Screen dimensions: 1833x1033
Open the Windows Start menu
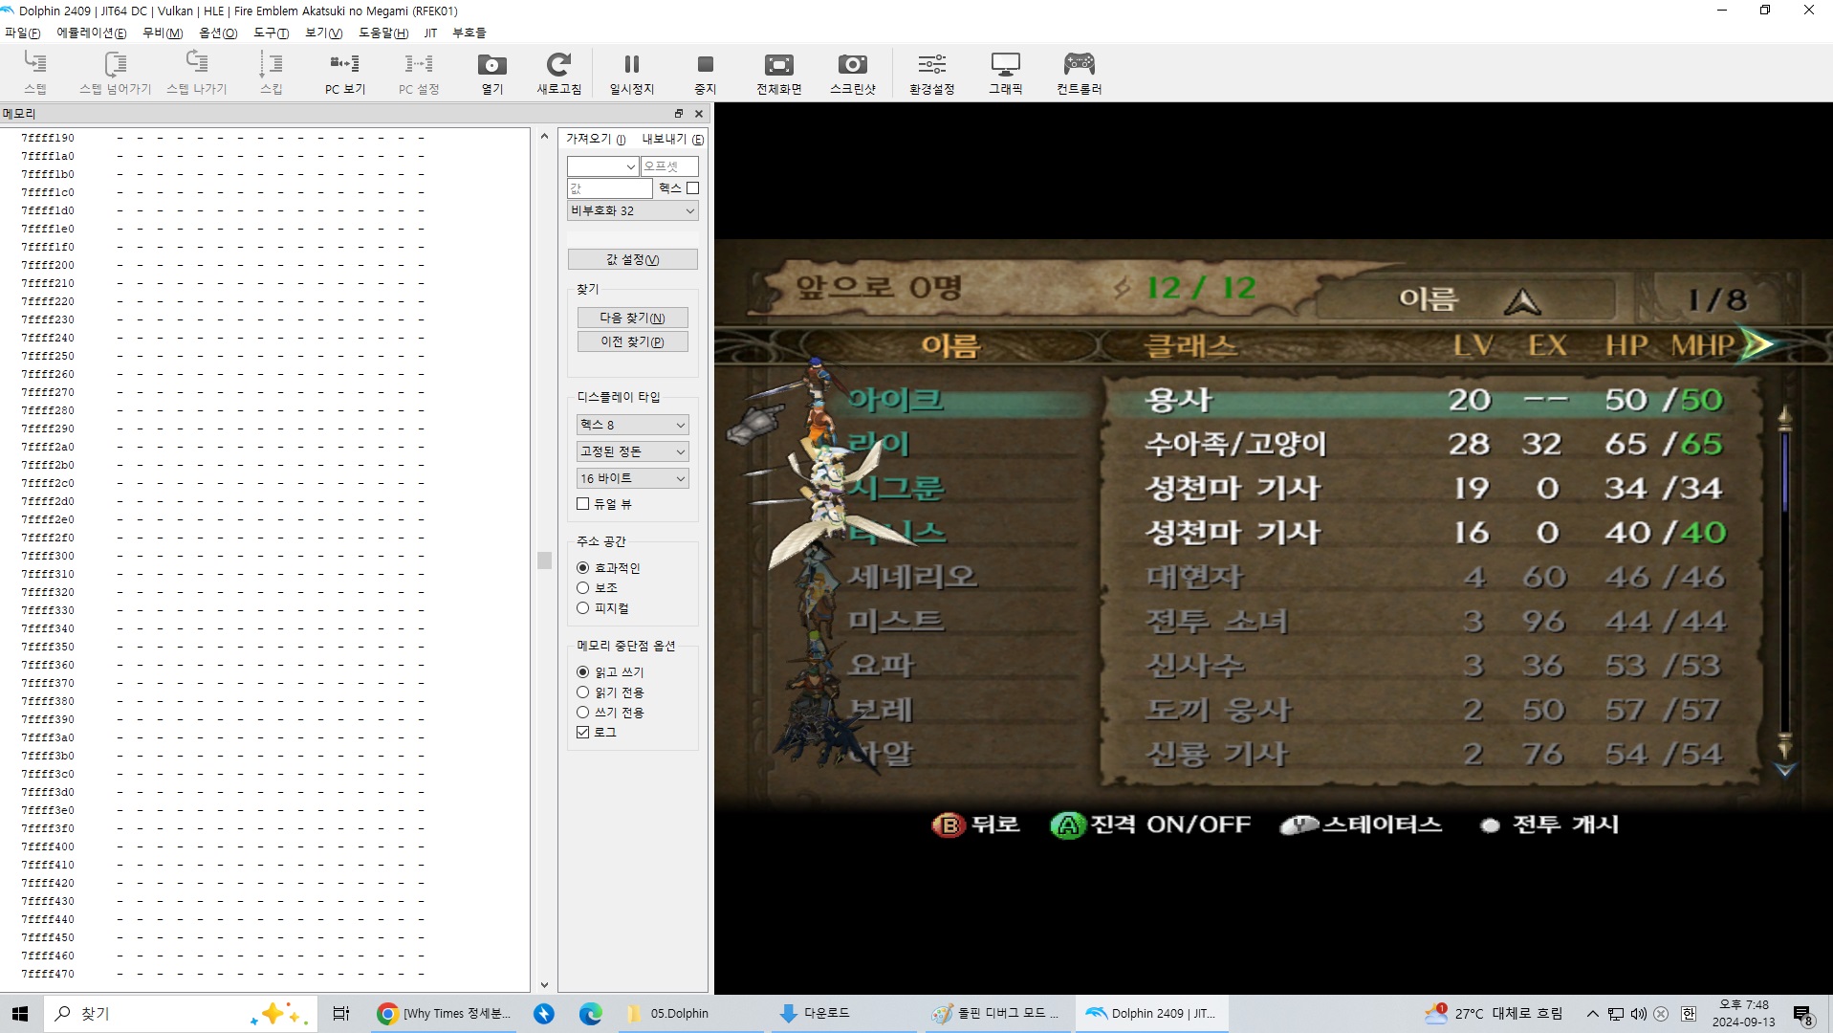pos(20,1014)
